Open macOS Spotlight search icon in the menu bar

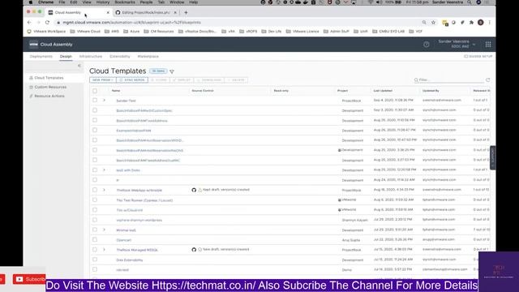click(469, 2)
